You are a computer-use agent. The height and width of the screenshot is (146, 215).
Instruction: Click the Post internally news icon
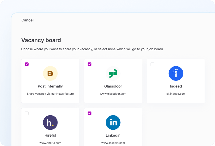50,74
